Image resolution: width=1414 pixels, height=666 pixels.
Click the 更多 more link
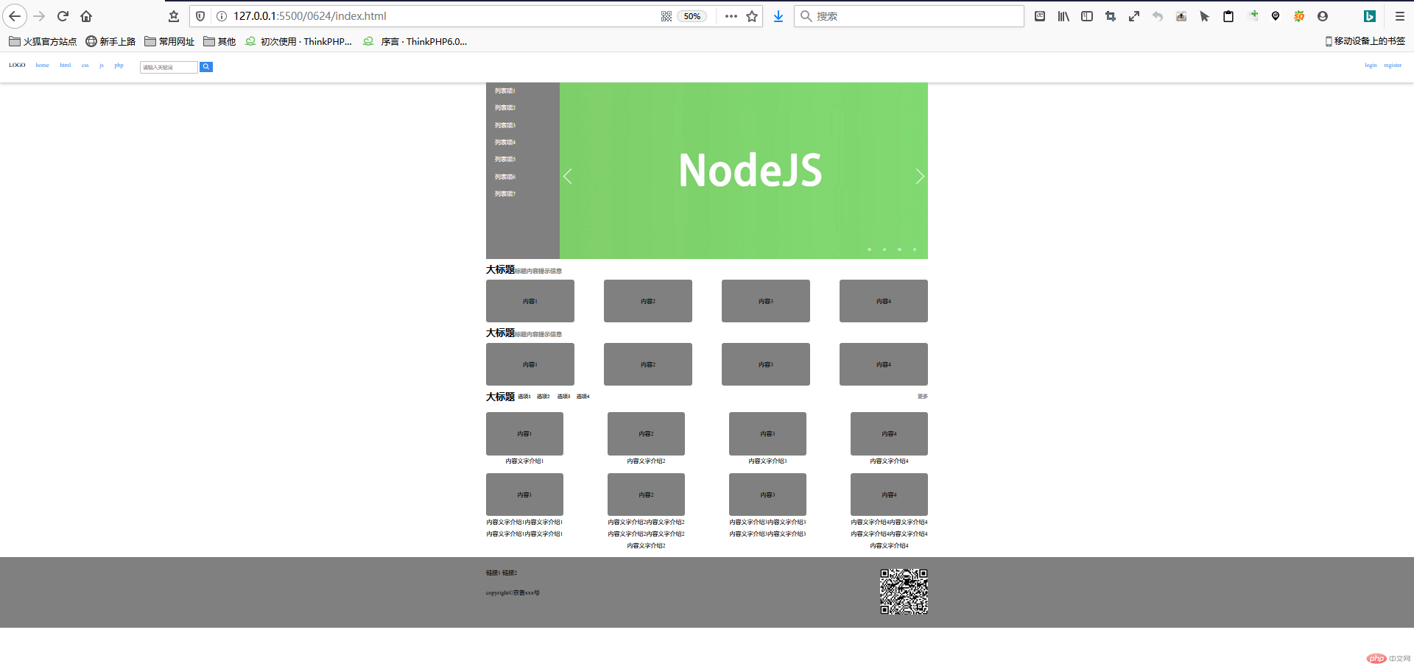(x=923, y=397)
